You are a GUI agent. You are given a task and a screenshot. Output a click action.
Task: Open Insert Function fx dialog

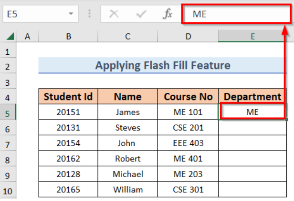pos(168,14)
